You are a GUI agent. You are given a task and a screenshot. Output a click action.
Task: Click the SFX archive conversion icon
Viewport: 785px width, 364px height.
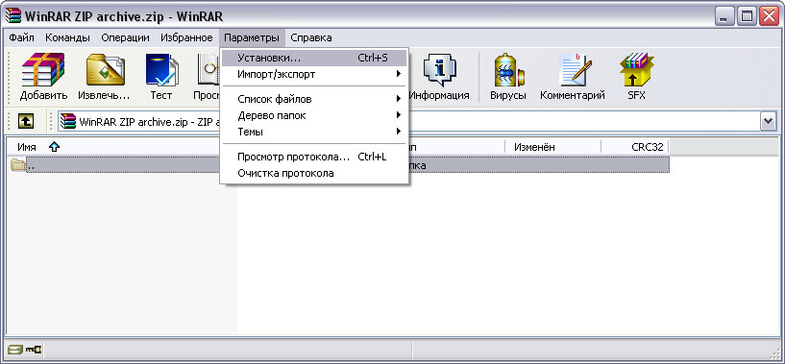(x=636, y=76)
